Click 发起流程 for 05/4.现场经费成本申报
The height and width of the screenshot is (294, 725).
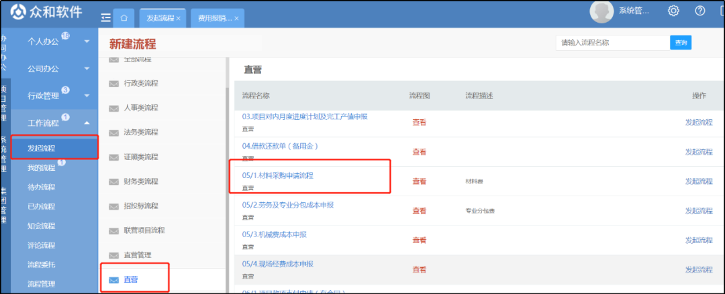(699, 269)
